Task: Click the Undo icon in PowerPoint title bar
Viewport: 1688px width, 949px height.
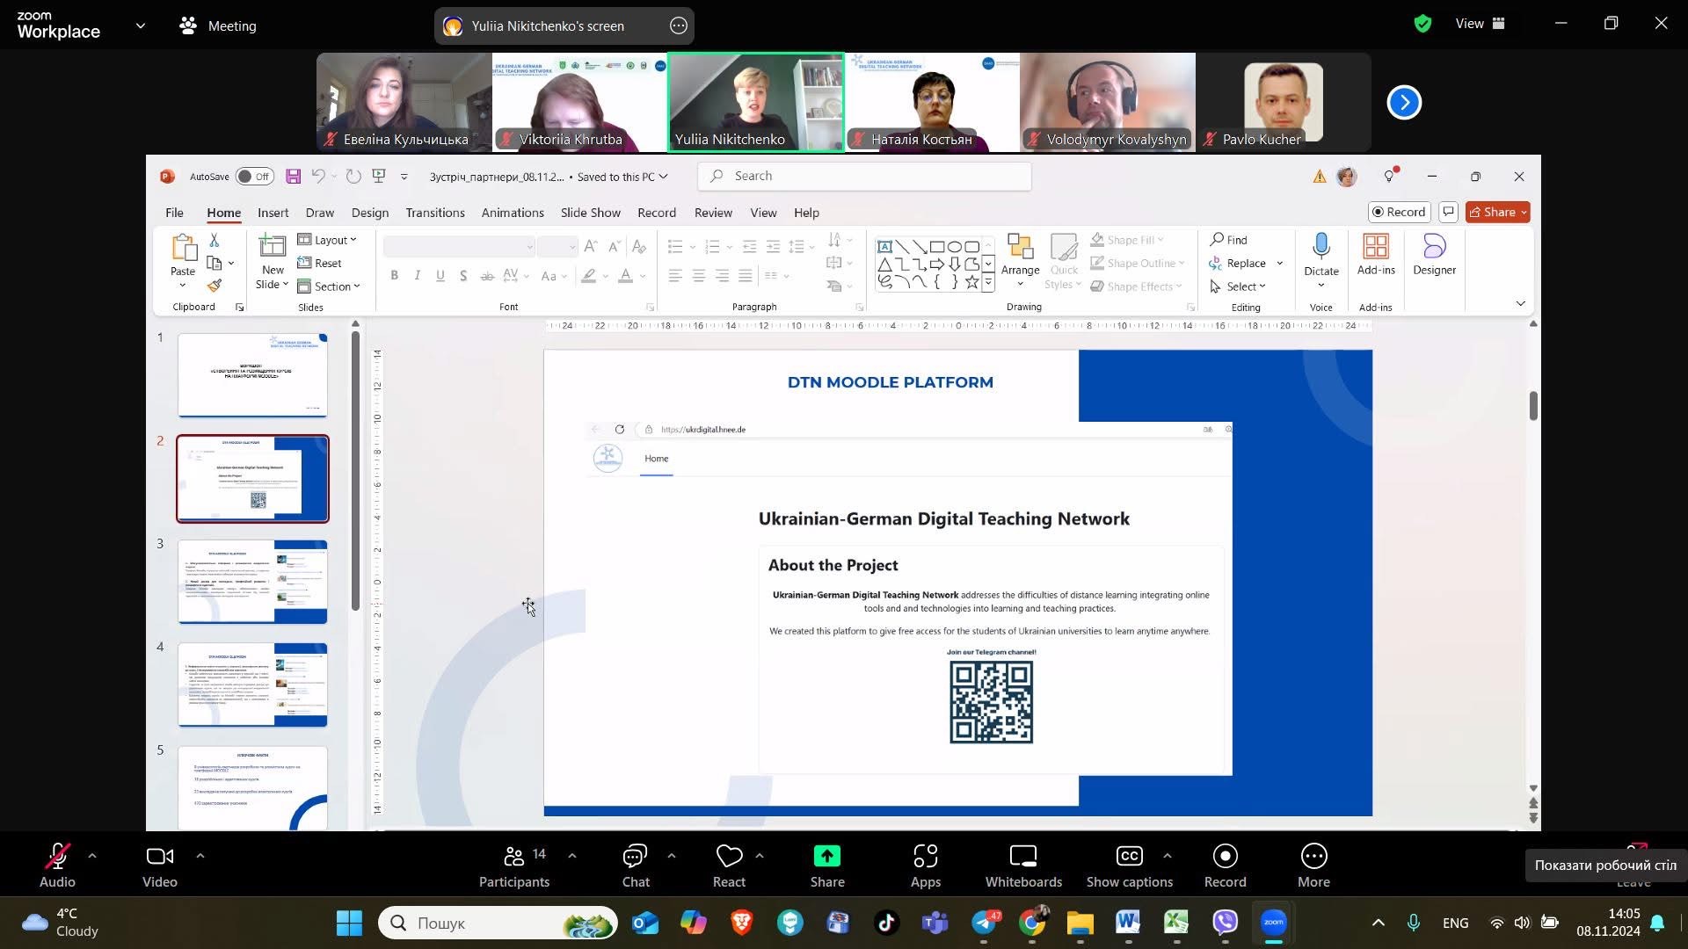Action: click(x=318, y=177)
